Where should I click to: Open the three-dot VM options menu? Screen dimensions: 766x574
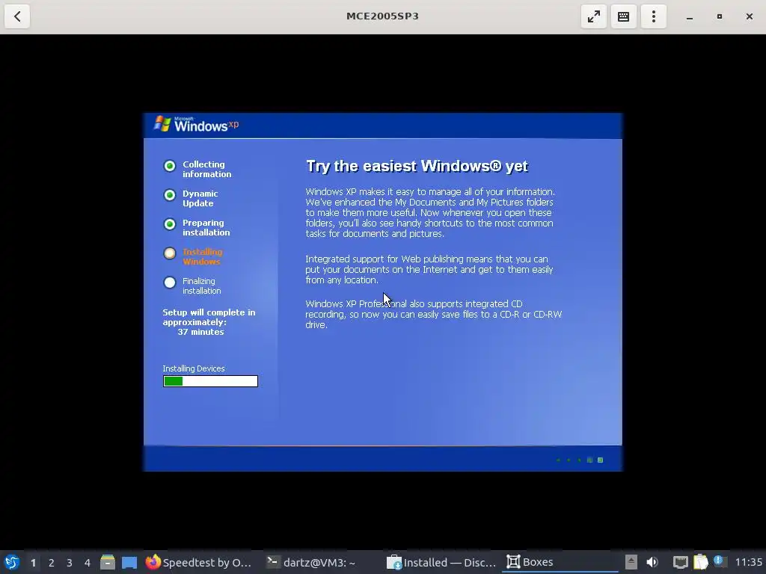click(x=654, y=16)
